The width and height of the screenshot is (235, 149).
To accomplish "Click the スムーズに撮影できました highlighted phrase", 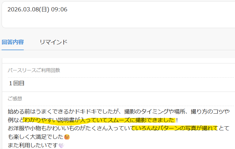I will tap(141, 120).
